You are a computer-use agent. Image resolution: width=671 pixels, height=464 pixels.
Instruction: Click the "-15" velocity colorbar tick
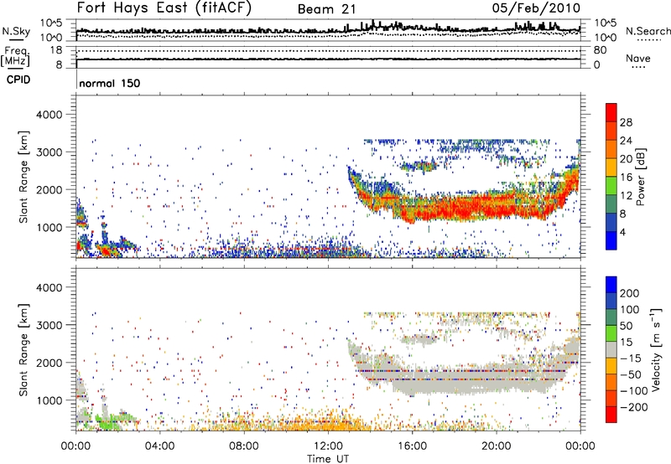pyautogui.click(x=631, y=358)
